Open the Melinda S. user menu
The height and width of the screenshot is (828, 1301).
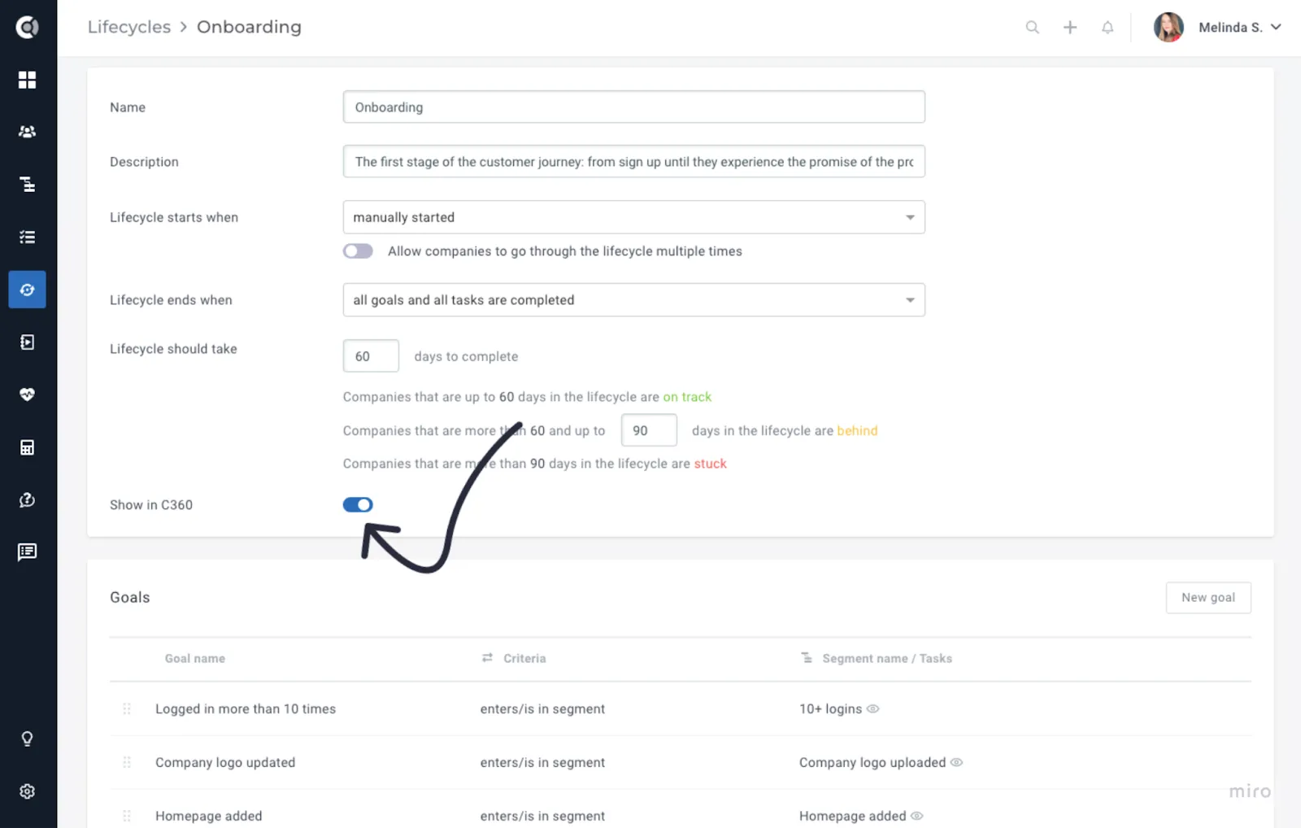(1218, 27)
